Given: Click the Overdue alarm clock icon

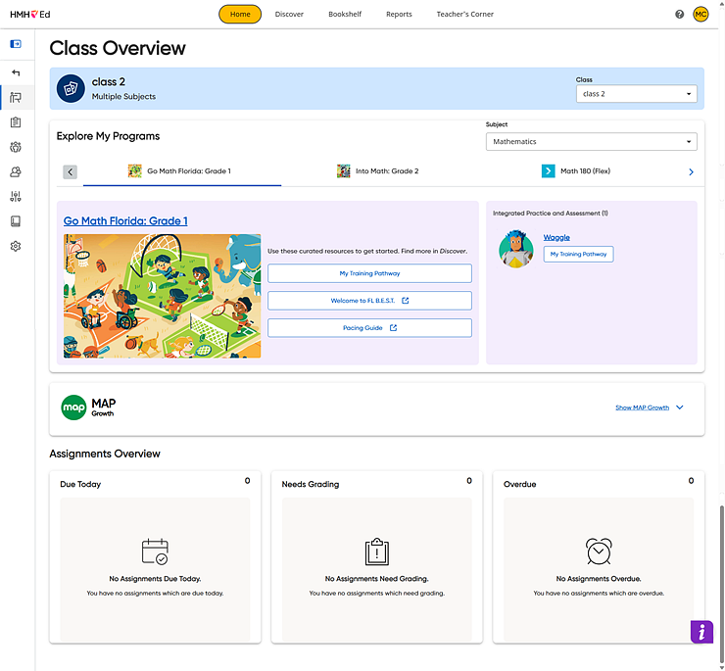Looking at the screenshot, I should click(x=599, y=551).
